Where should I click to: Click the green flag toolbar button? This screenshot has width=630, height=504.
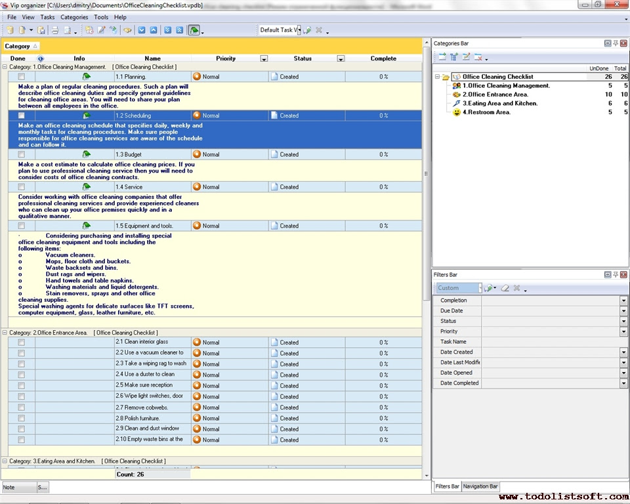pos(194,30)
